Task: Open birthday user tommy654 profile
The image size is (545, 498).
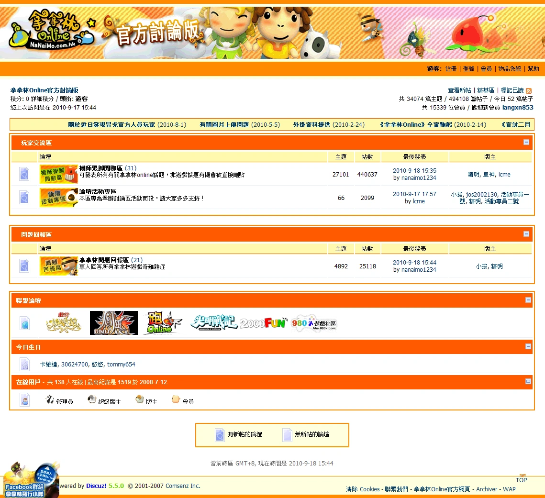Action: click(x=121, y=364)
